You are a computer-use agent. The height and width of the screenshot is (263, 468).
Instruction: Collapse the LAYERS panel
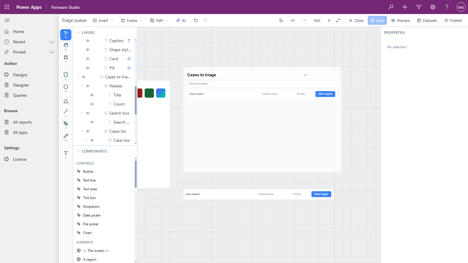pos(78,32)
